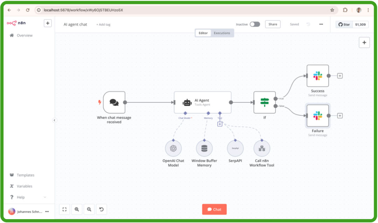Add a tool using the plus under AI Agent
Image resolution: width=378 pixels, height=223 pixels.
coord(220,124)
